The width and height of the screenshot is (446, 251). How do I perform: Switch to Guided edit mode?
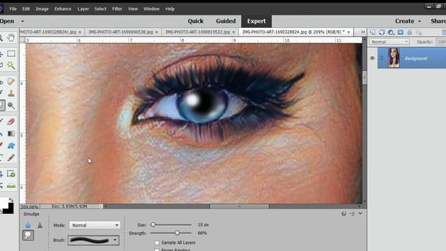tap(226, 21)
